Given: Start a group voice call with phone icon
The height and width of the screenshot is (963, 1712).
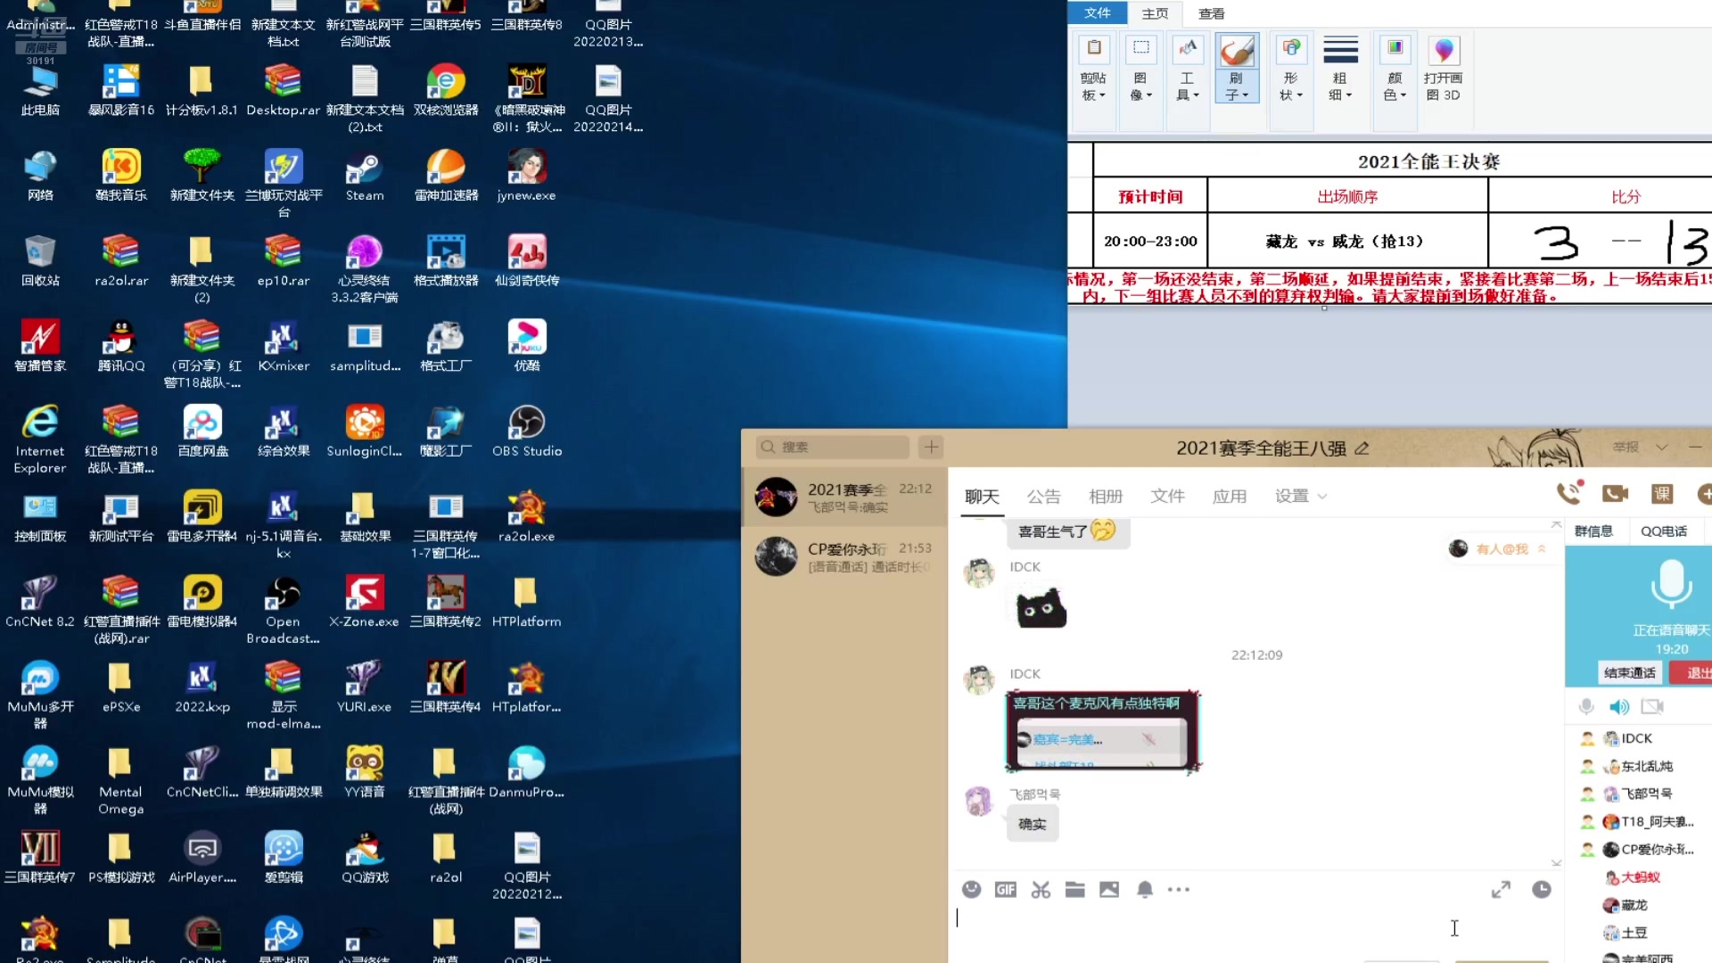Looking at the screenshot, I should (1568, 493).
